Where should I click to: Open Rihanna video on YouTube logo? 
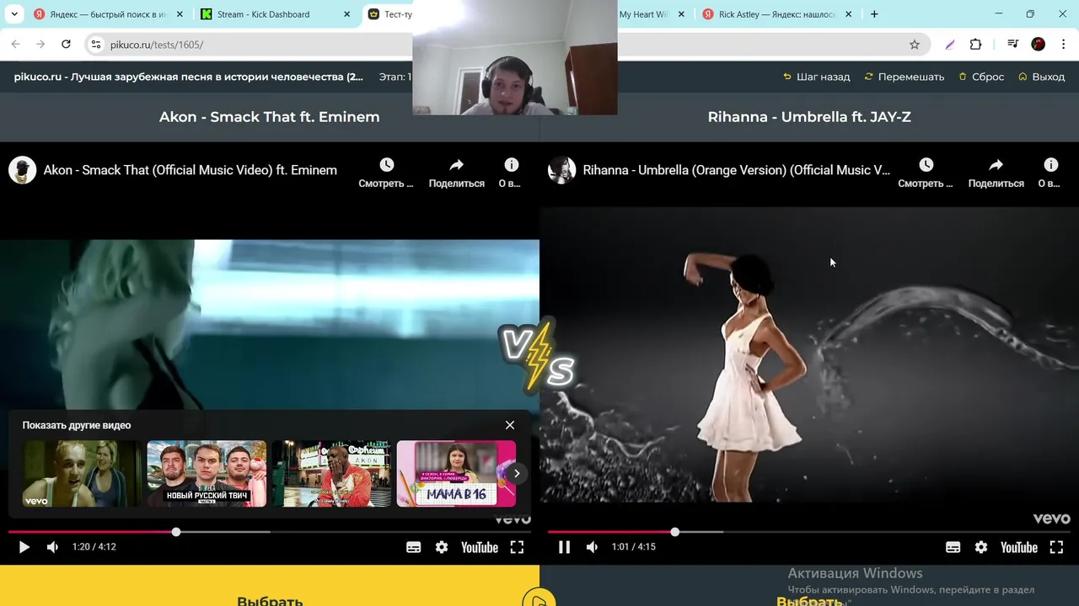click(x=1019, y=547)
